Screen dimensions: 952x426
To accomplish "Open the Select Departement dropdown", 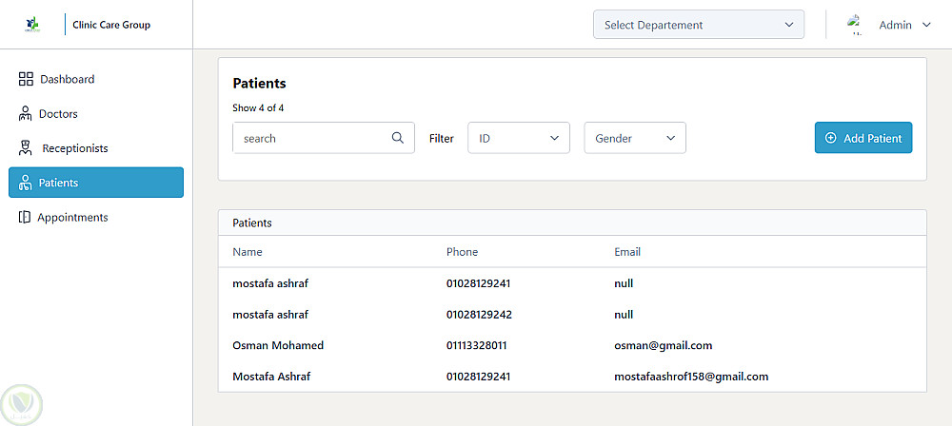I will tap(698, 25).
